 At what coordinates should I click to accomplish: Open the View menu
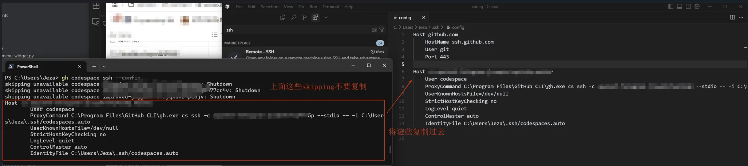(288, 7)
